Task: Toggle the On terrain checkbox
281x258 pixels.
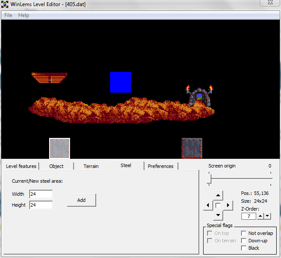Action: tap(210, 241)
